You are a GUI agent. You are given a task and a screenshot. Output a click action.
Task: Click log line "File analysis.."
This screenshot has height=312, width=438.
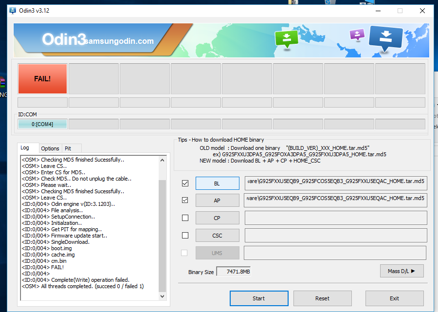67,210
